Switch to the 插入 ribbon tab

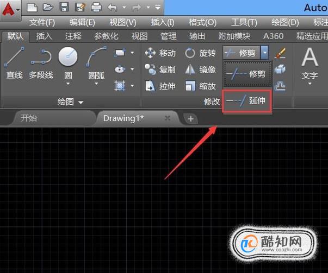pos(44,36)
